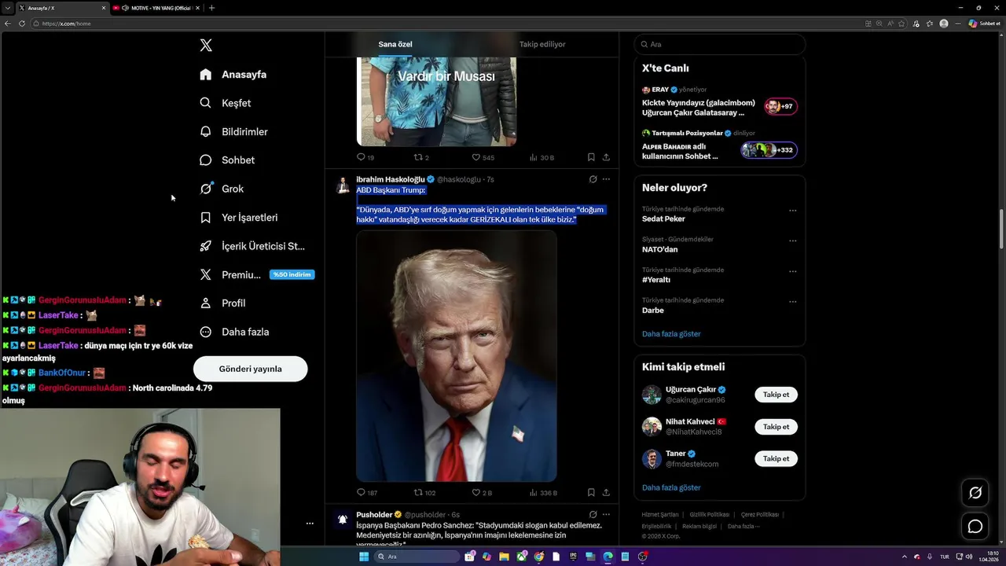Open a new browser tab
This screenshot has height=566, width=1006.
211,8
